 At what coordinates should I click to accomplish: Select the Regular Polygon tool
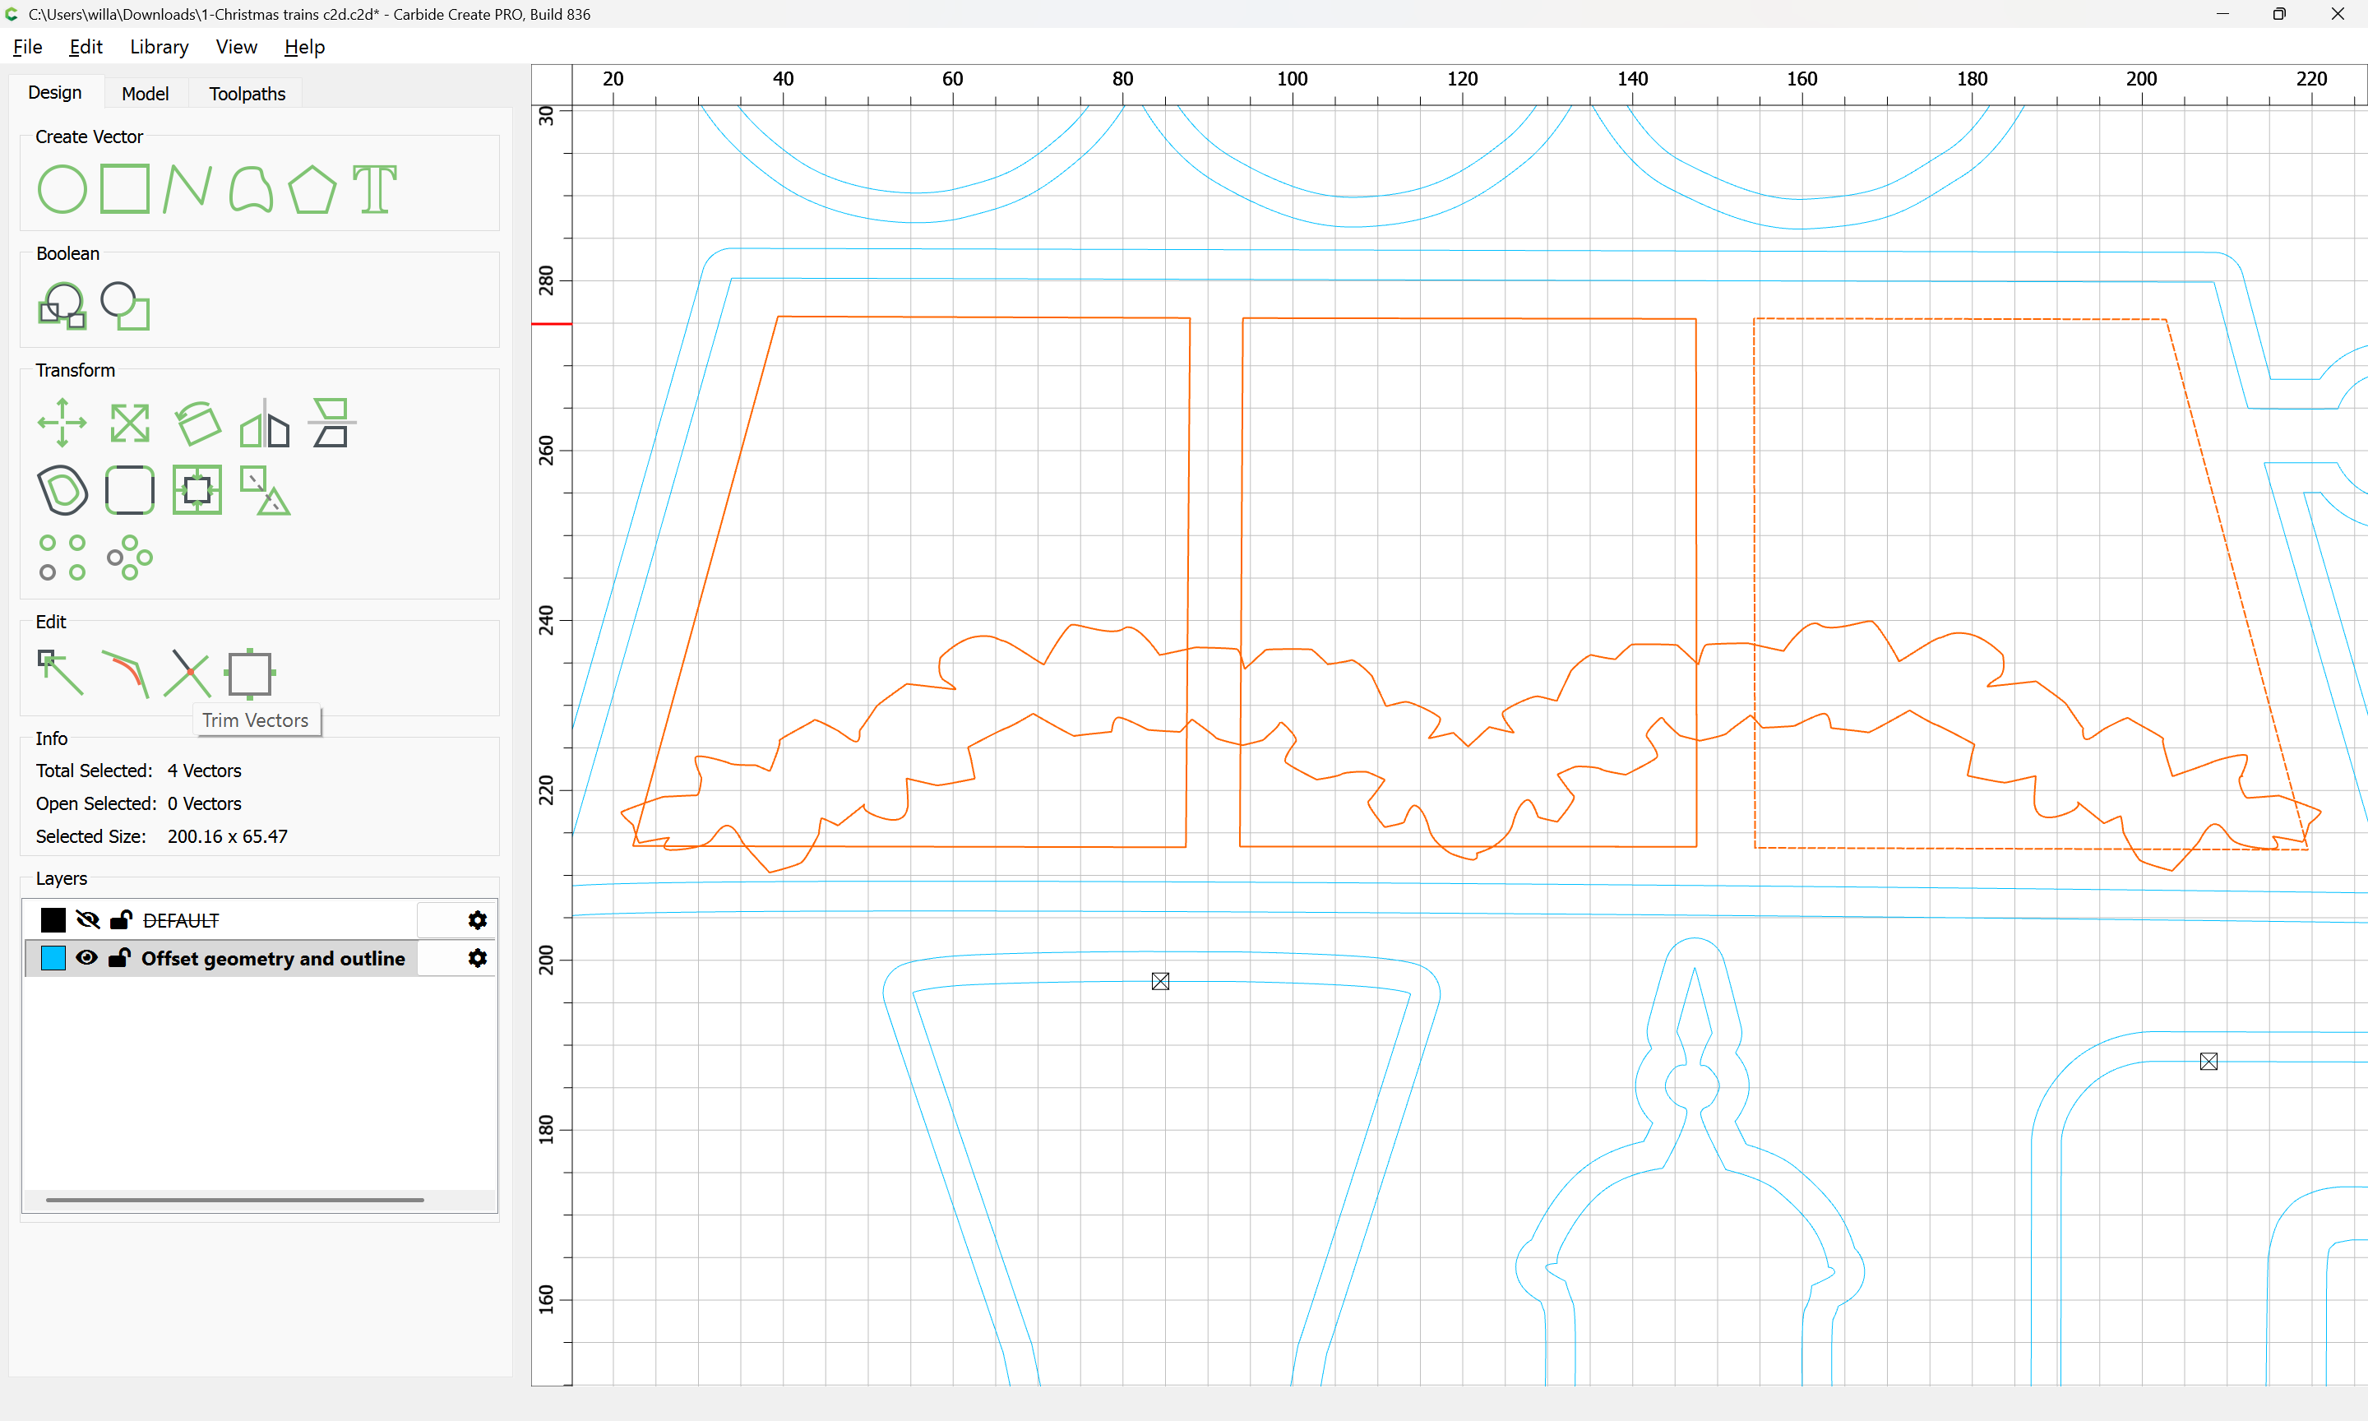click(312, 188)
